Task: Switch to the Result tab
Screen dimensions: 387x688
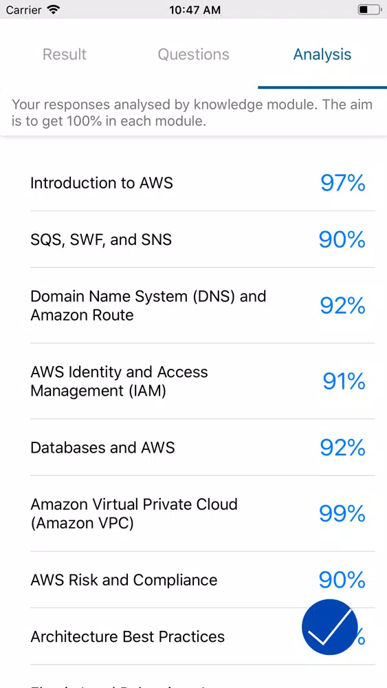Action: [65, 54]
